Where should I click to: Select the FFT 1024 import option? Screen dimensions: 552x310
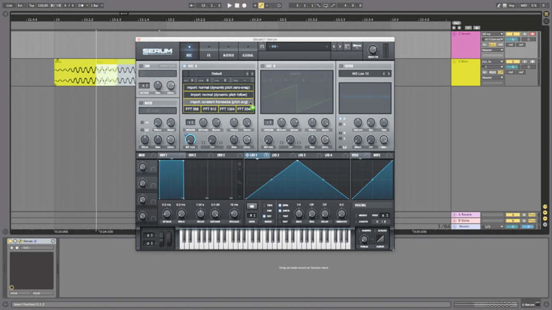tap(227, 109)
